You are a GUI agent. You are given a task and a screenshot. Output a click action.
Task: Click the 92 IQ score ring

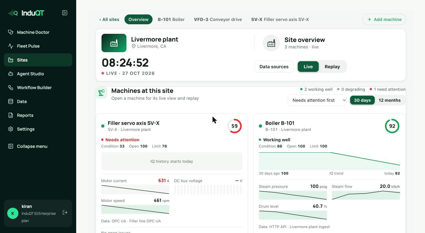click(392, 126)
